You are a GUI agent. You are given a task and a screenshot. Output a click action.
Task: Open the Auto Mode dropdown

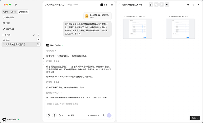(94, 115)
